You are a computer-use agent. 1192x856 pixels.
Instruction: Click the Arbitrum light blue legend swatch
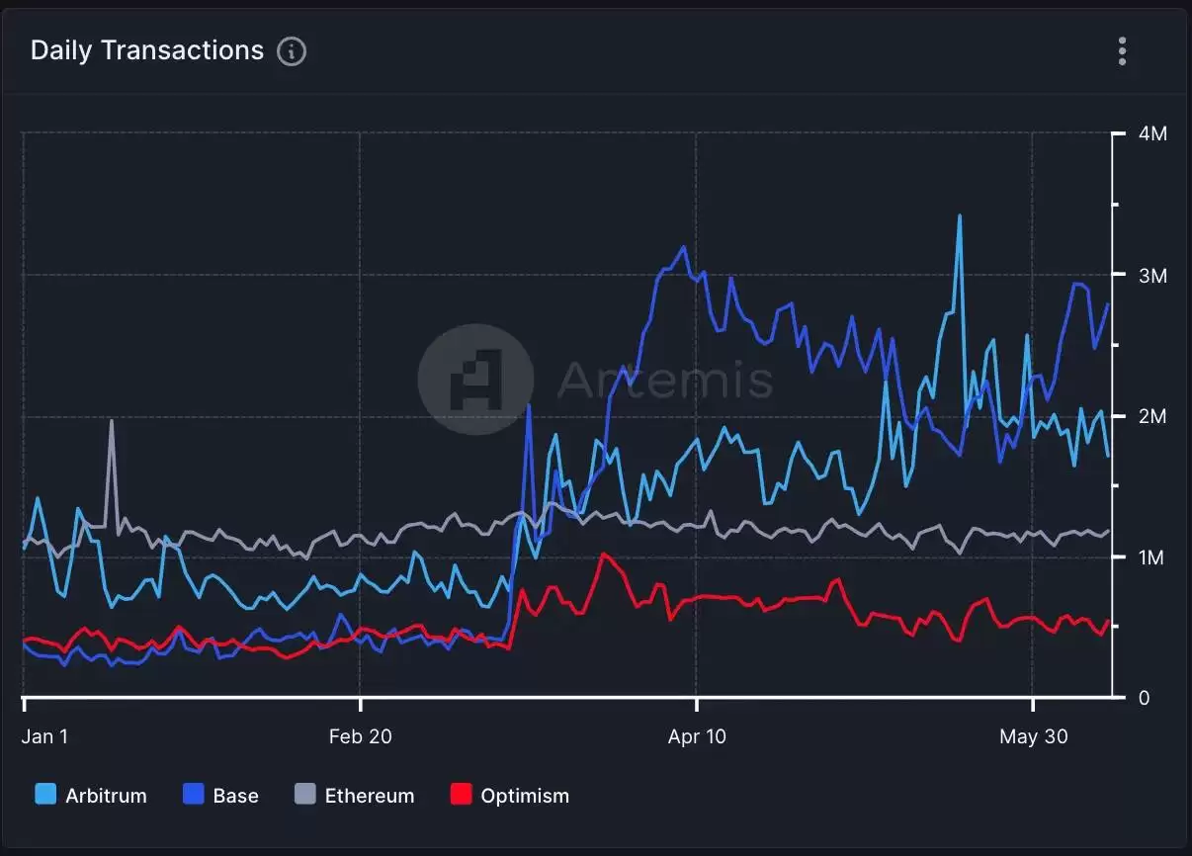(45, 795)
